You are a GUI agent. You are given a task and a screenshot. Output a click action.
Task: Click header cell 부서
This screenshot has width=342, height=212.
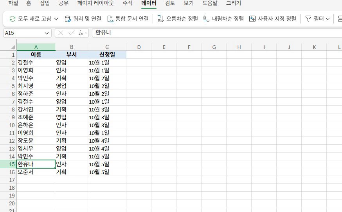(72, 55)
